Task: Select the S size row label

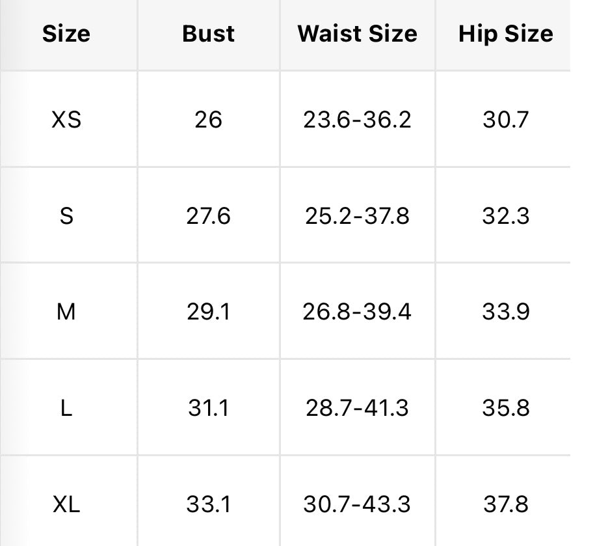Action: coord(66,216)
